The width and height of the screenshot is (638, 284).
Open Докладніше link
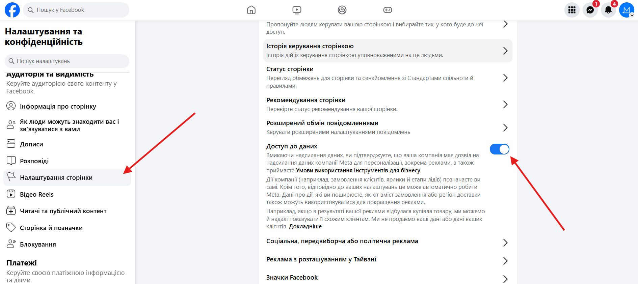pyautogui.click(x=305, y=227)
